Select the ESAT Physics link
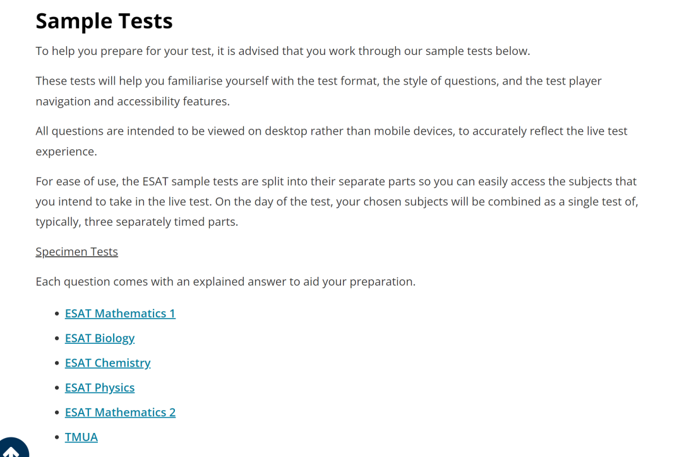The image size is (682, 457). pyautogui.click(x=100, y=387)
